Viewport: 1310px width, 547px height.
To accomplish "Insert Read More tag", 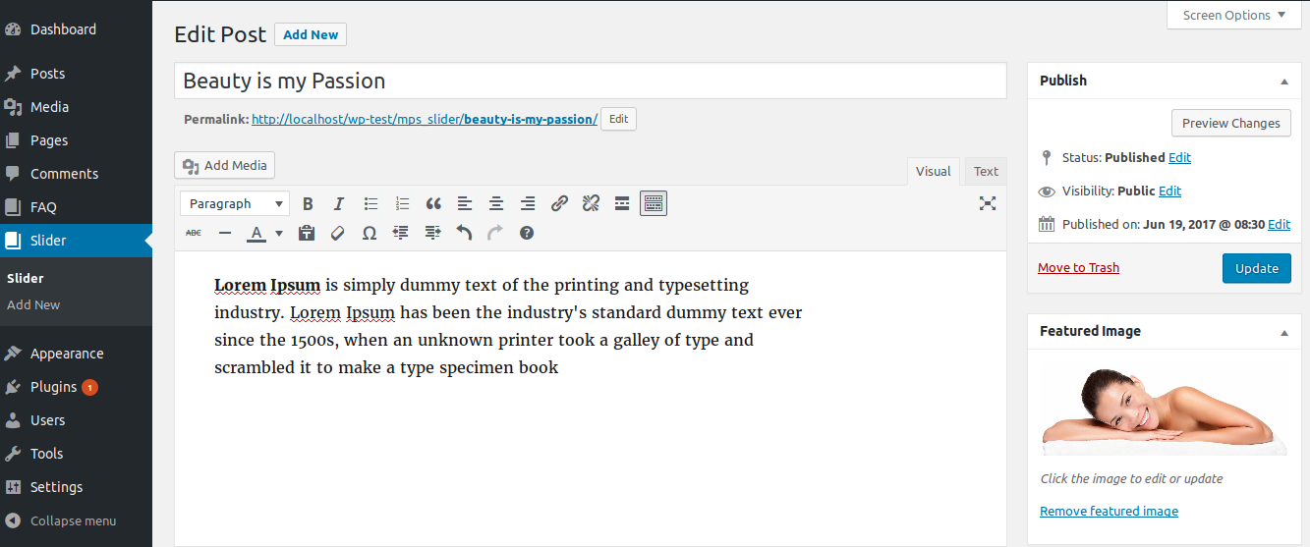I will tap(622, 203).
